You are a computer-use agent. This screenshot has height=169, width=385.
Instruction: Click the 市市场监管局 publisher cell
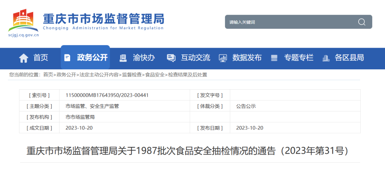80,117
